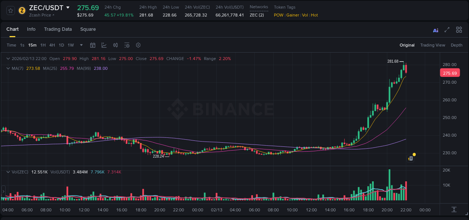This screenshot has height=220, width=469.
Task: Open the indicator list settings icon
Action: point(127,45)
